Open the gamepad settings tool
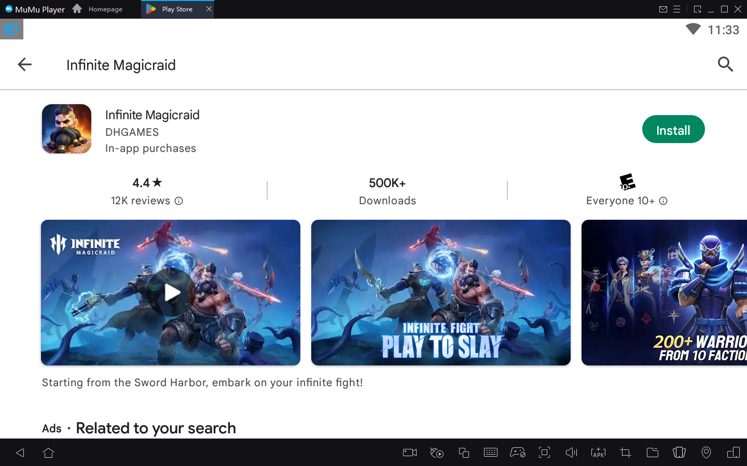747x466 pixels. click(x=518, y=453)
